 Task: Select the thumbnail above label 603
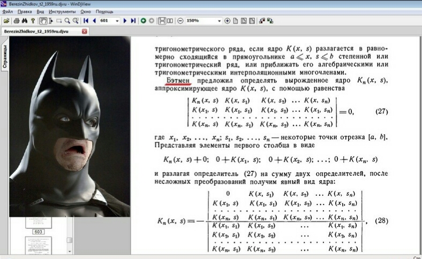tap(38, 223)
